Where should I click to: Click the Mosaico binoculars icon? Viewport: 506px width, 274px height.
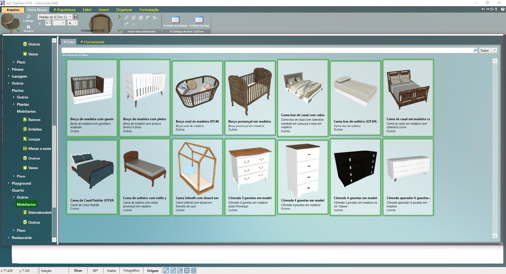coord(28,27)
